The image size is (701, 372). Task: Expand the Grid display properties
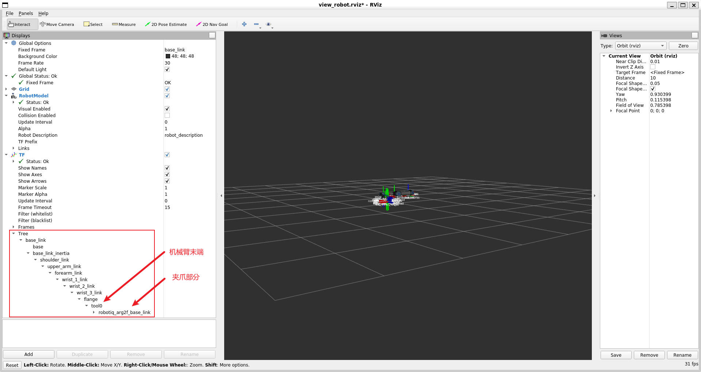pos(6,89)
